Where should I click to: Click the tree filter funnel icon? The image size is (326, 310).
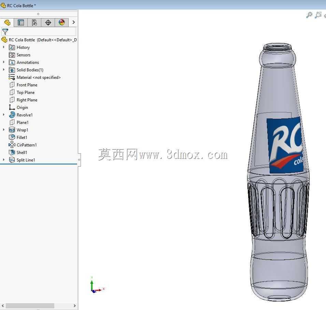[x=5, y=32]
